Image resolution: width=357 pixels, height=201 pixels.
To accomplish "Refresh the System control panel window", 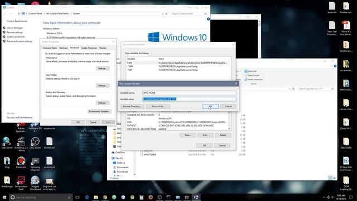I will [x=166, y=13].
